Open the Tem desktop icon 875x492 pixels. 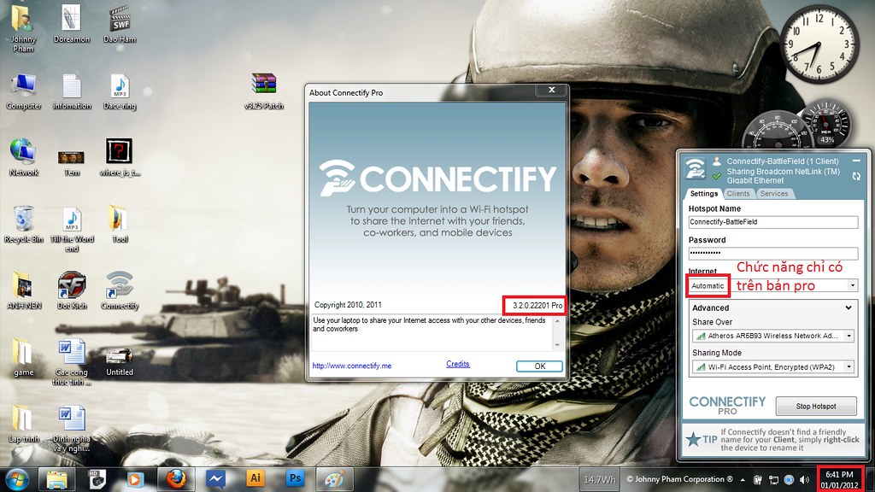[x=72, y=162]
